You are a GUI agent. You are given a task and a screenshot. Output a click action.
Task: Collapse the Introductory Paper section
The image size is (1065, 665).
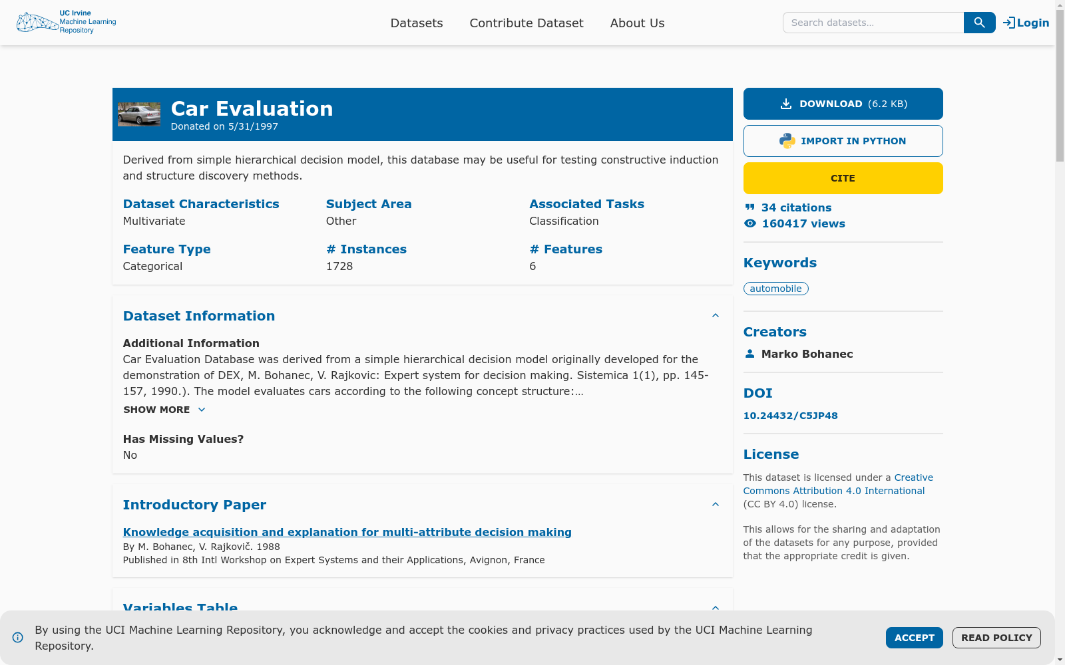click(716, 505)
